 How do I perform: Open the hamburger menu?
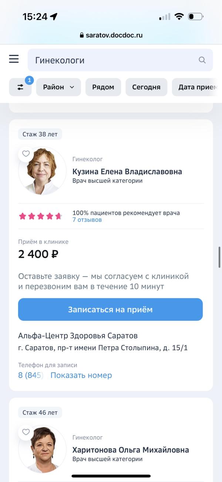click(x=14, y=59)
